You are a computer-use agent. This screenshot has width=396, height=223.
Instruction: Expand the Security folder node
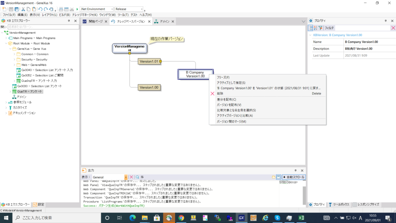[14, 59]
